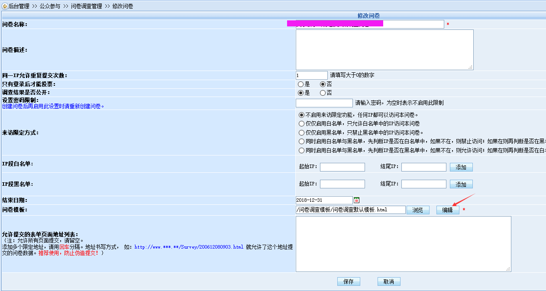Click the password restriction input field
The image size is (546, 291).
pyautogui.click(x=324, y=103)
